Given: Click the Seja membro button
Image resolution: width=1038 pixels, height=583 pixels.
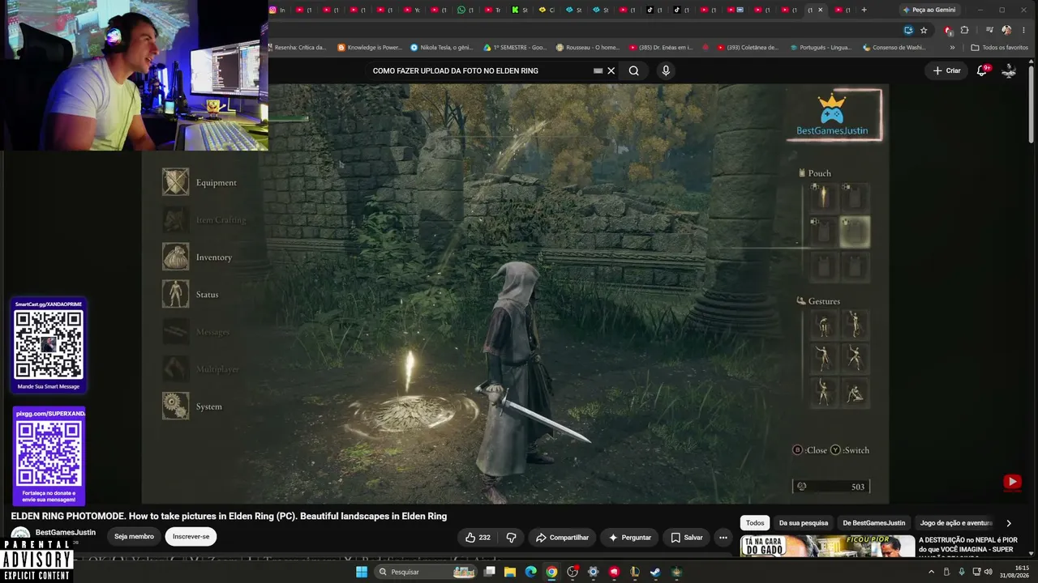Looking at the screenshot, I should tap(134, 536).
